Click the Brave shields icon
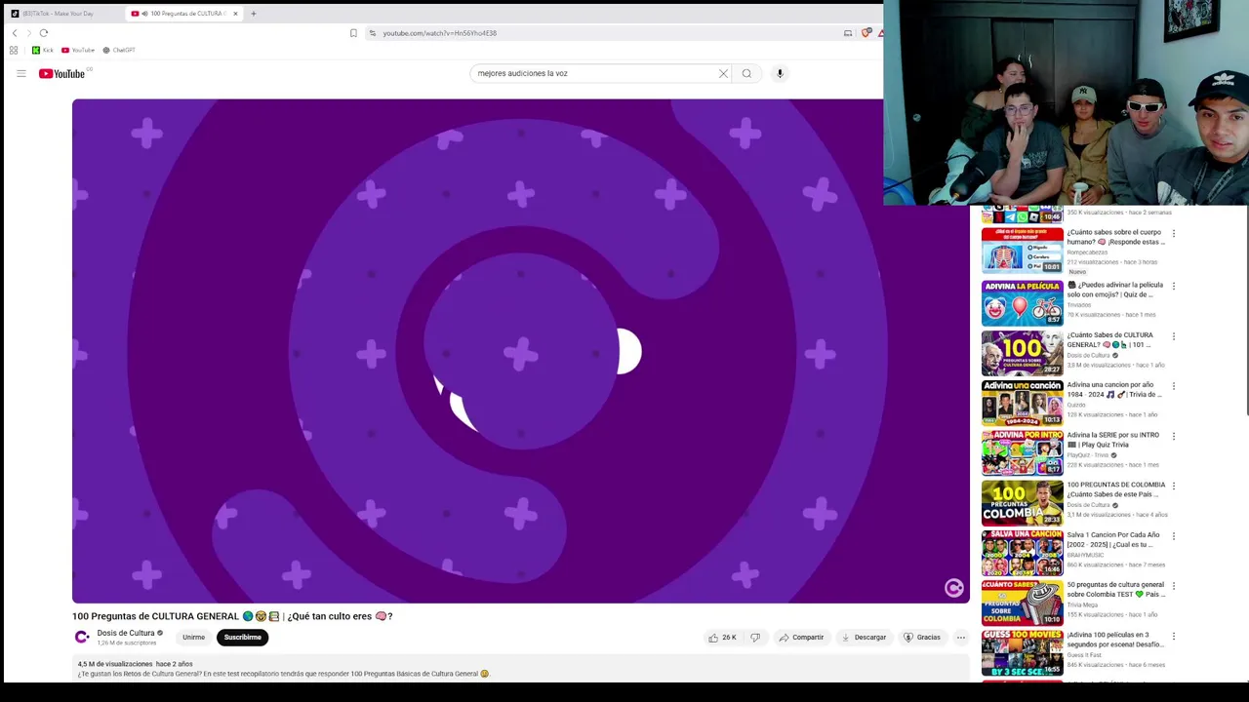 tap(866, 33)
